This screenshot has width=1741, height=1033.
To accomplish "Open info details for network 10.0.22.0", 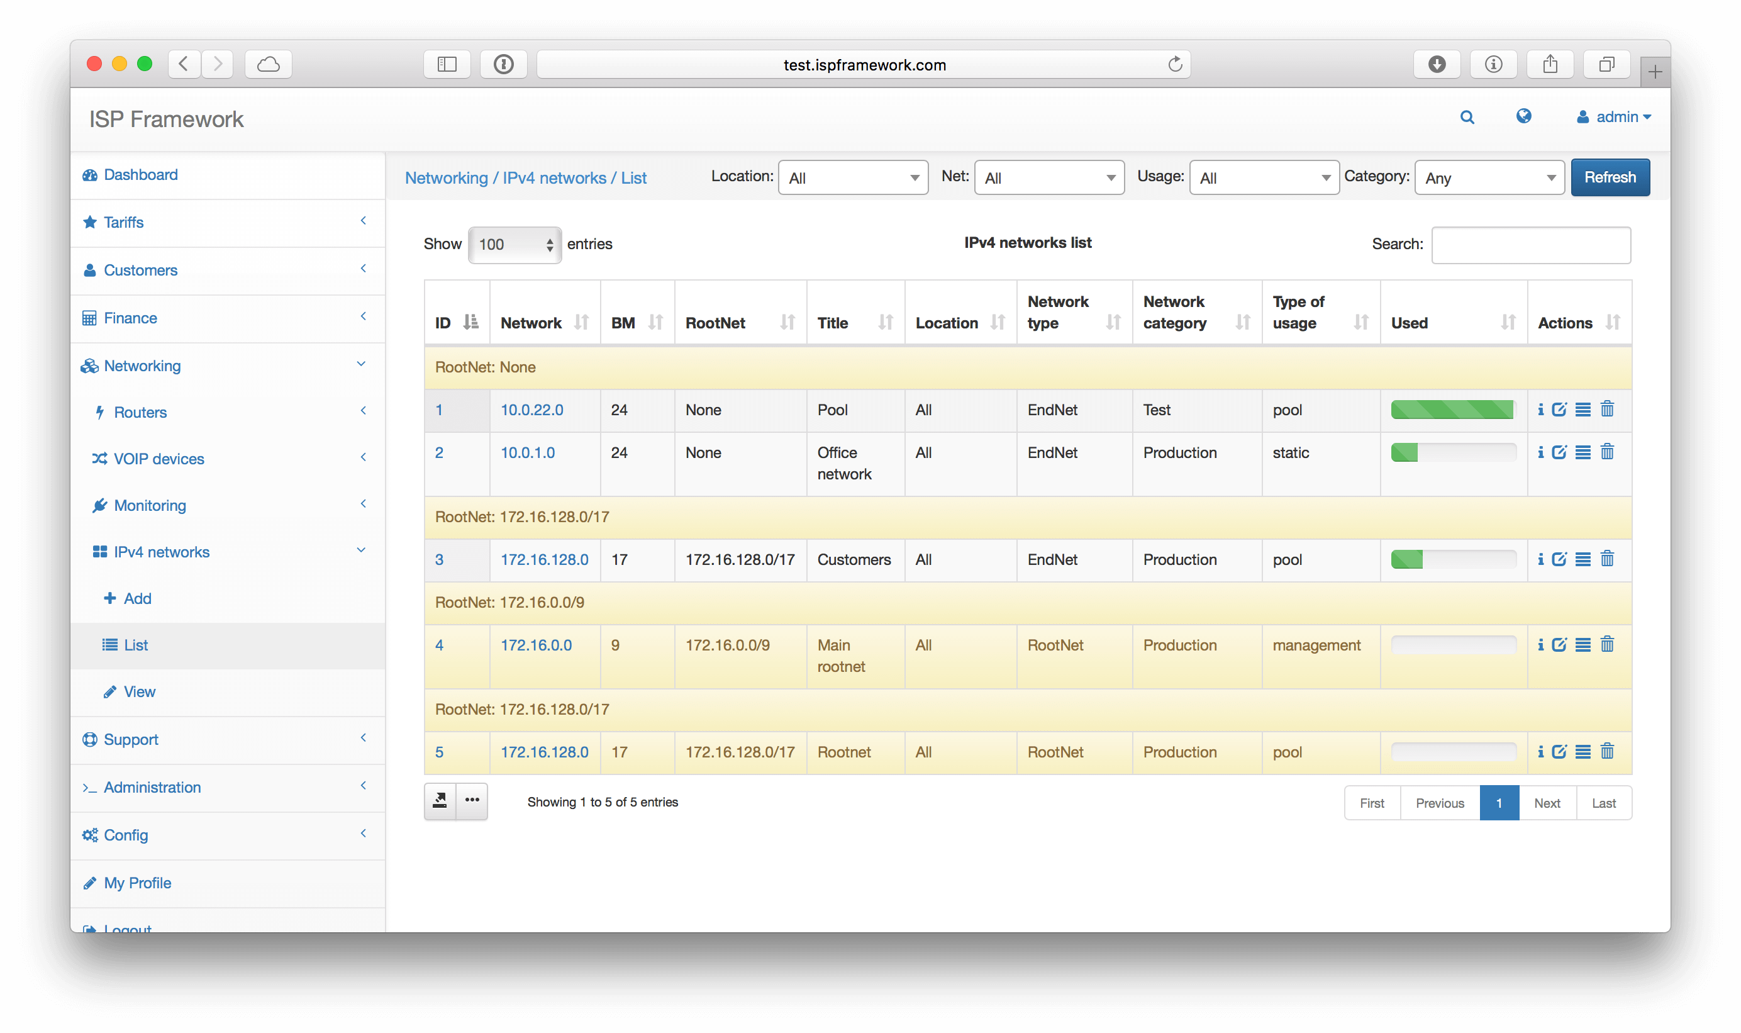I will pos(1540,410).
